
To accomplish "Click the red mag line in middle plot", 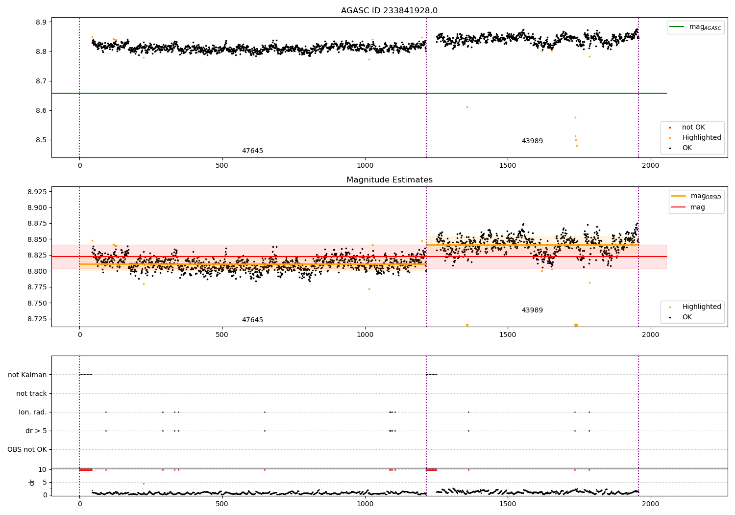I will (359, 257).
